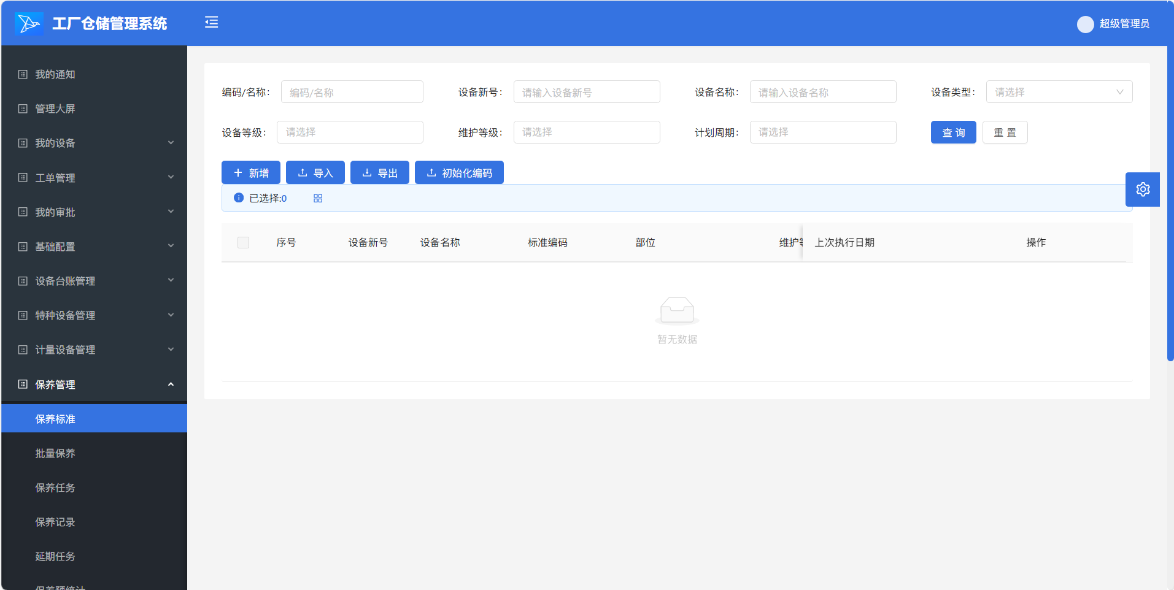Click the 重置 reset button
The height and width of the screenshot is (590, 1174).
tap(1005, 132)
